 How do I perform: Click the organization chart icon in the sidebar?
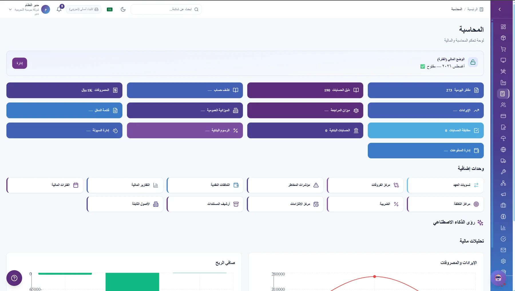coord(503,183)
